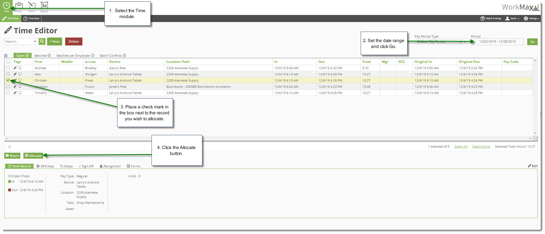
Task: Click into the Search input field
Action: coord(19,41)
